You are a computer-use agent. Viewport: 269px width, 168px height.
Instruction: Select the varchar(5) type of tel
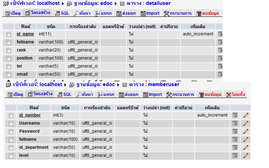tap(48, 66)
